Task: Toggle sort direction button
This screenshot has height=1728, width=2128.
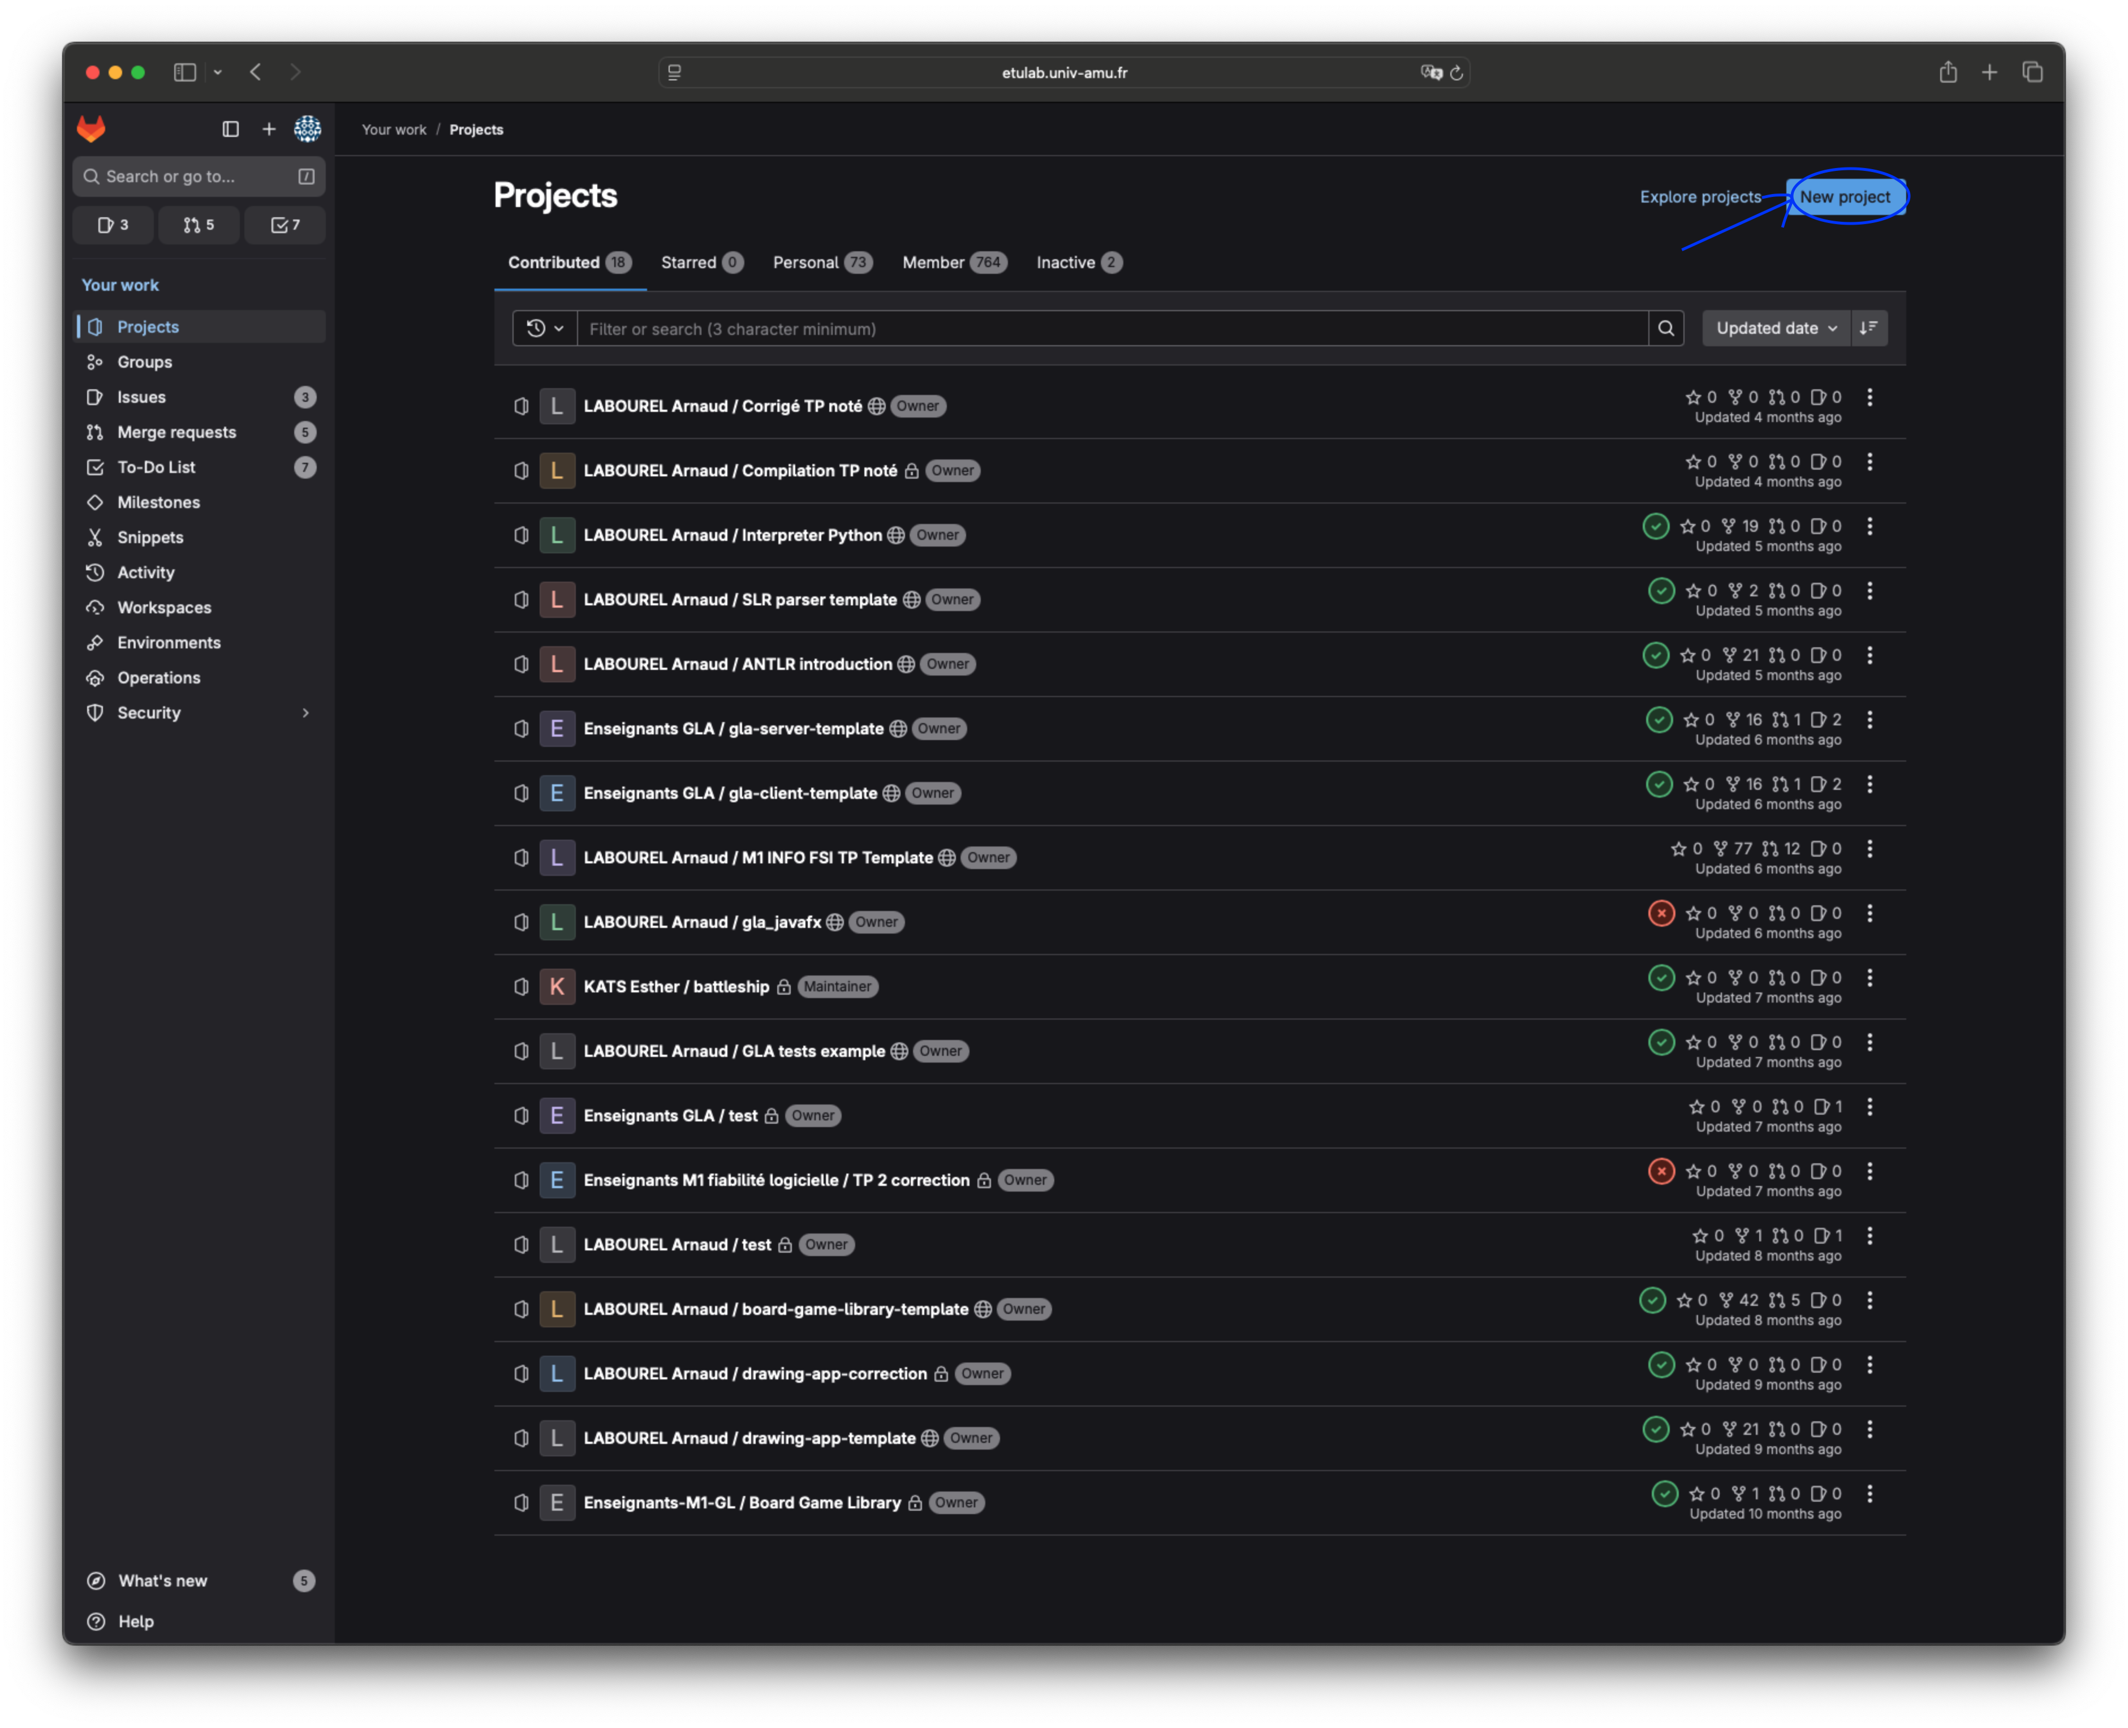Action: pyautogui.click(x=1868, y=329)
